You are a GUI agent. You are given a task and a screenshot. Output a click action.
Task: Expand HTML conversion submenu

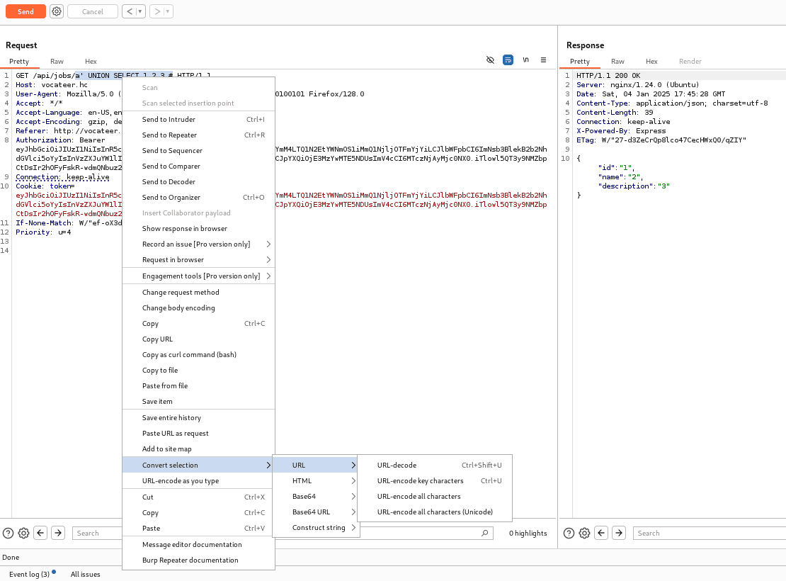coord(316,480)
